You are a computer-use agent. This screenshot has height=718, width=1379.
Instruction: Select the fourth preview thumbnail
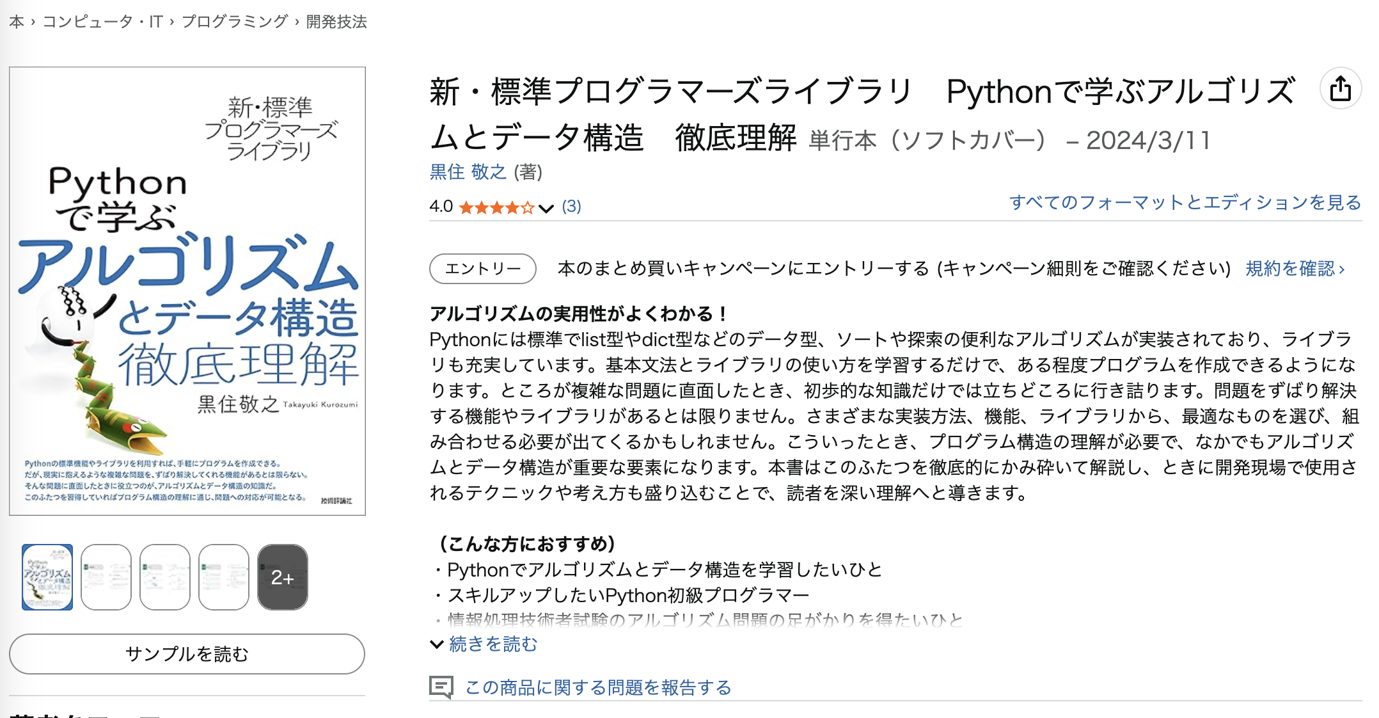(x=224, y=577)
